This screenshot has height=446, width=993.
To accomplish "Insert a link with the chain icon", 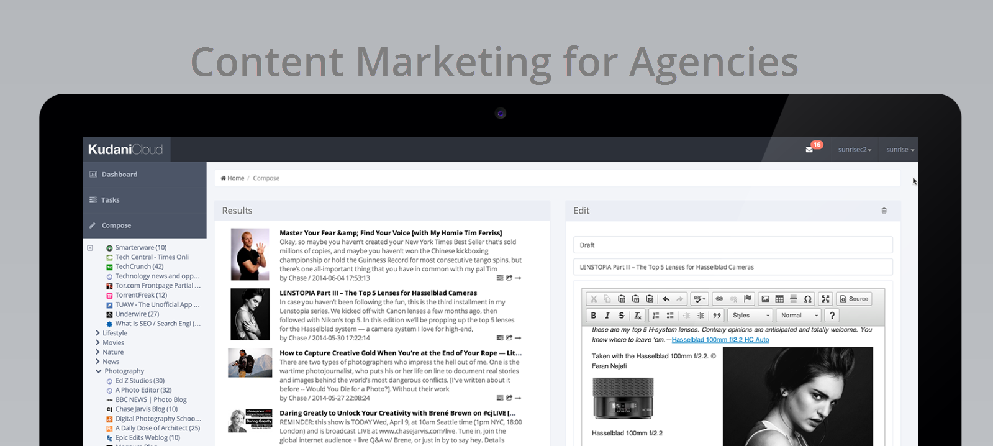I will point(719,299).
